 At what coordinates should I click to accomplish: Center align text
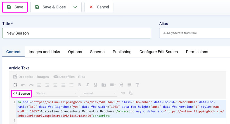click(55, 85)
